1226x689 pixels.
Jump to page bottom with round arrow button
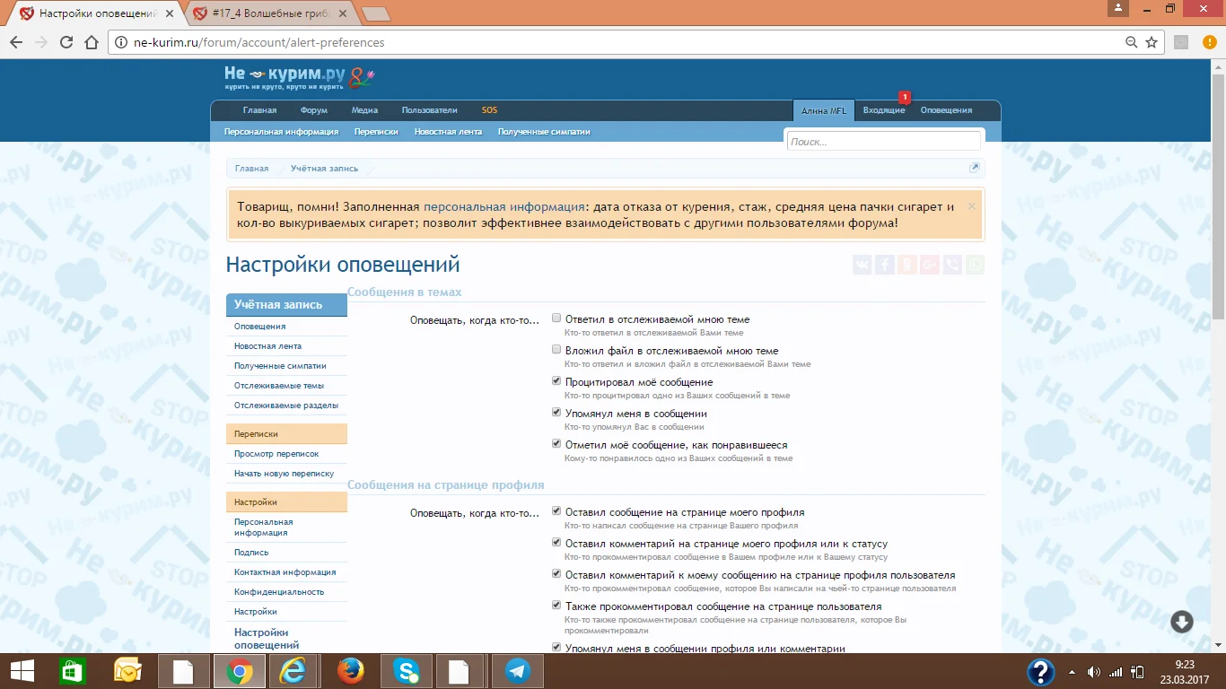tap(1181, 622)
